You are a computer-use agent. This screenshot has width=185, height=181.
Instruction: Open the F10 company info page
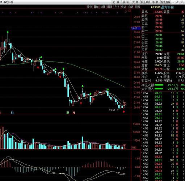(x=117, y=7)
